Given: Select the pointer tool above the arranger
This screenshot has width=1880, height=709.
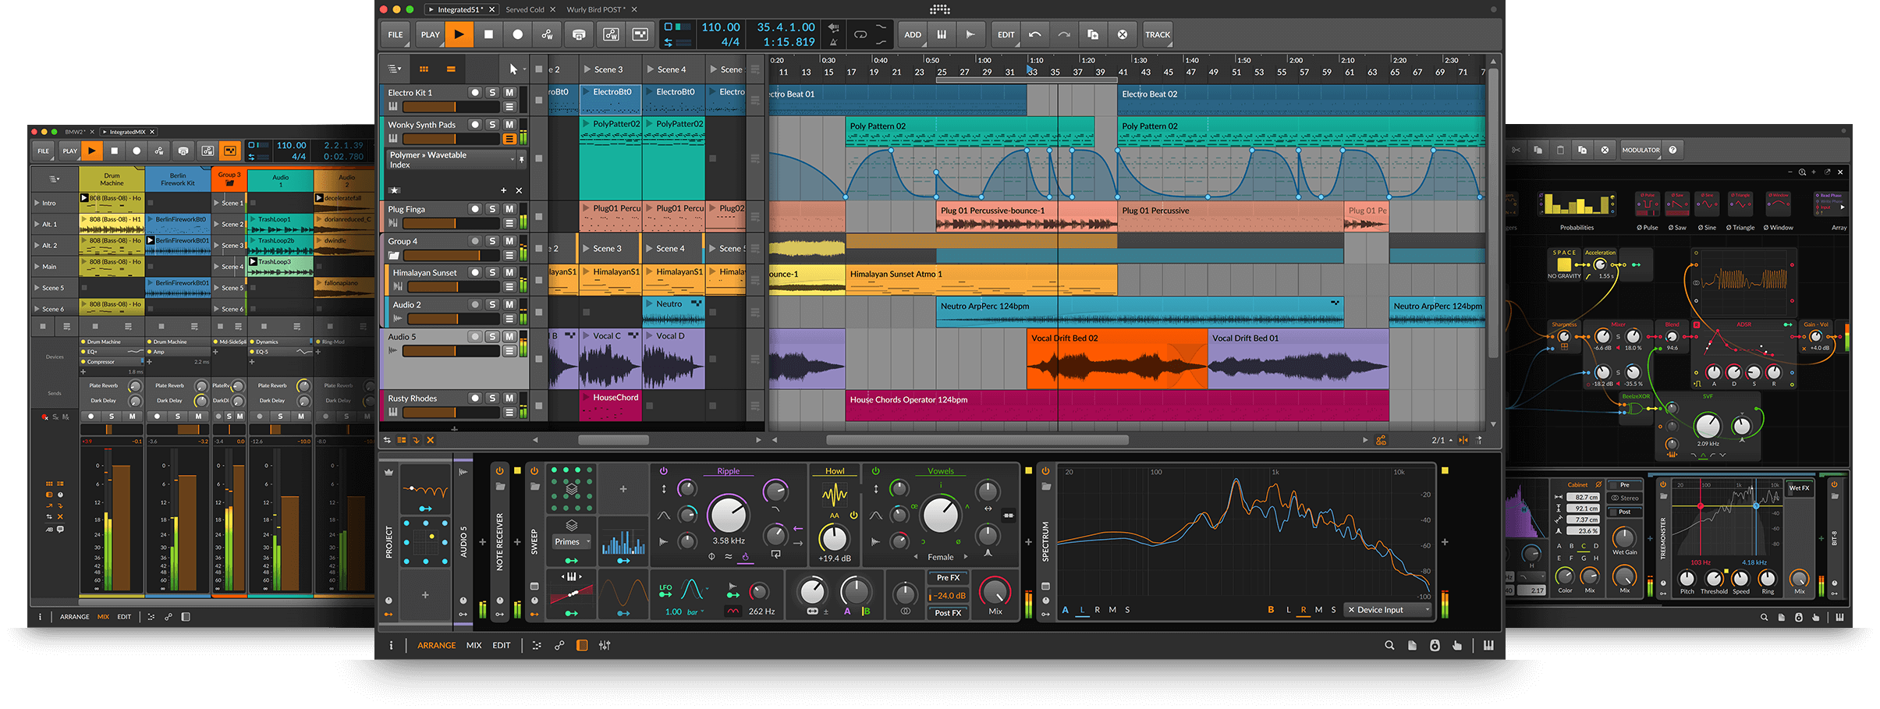Looking at the screenshot, I should click(x=511, y=69).
